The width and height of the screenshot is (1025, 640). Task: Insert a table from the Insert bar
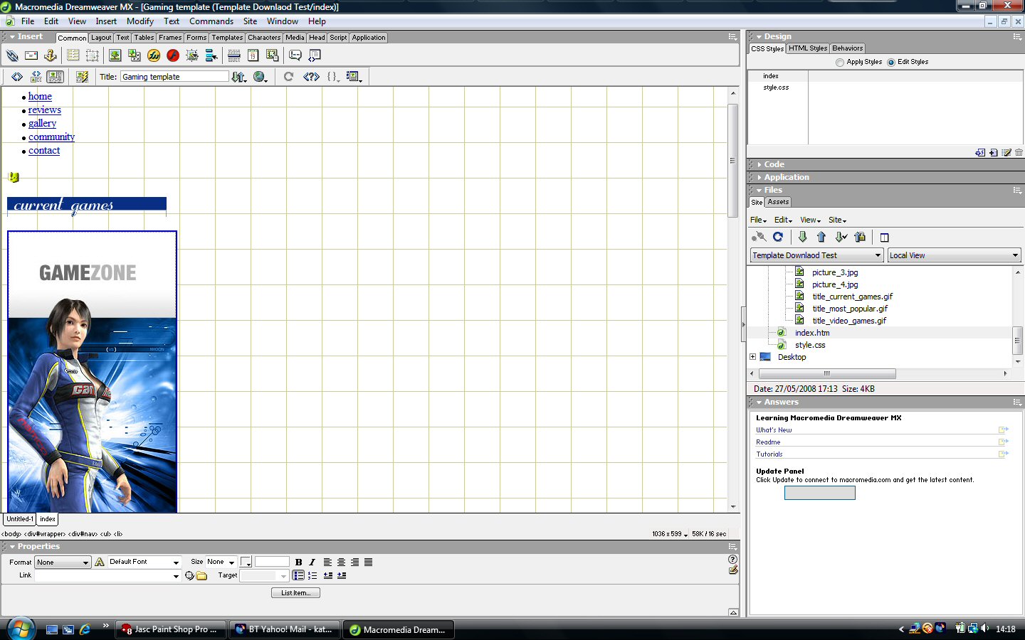(73, 55)
